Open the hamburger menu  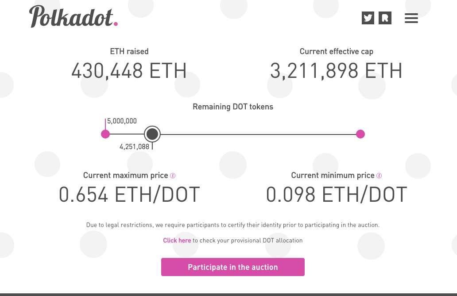(x=411, y=18)
